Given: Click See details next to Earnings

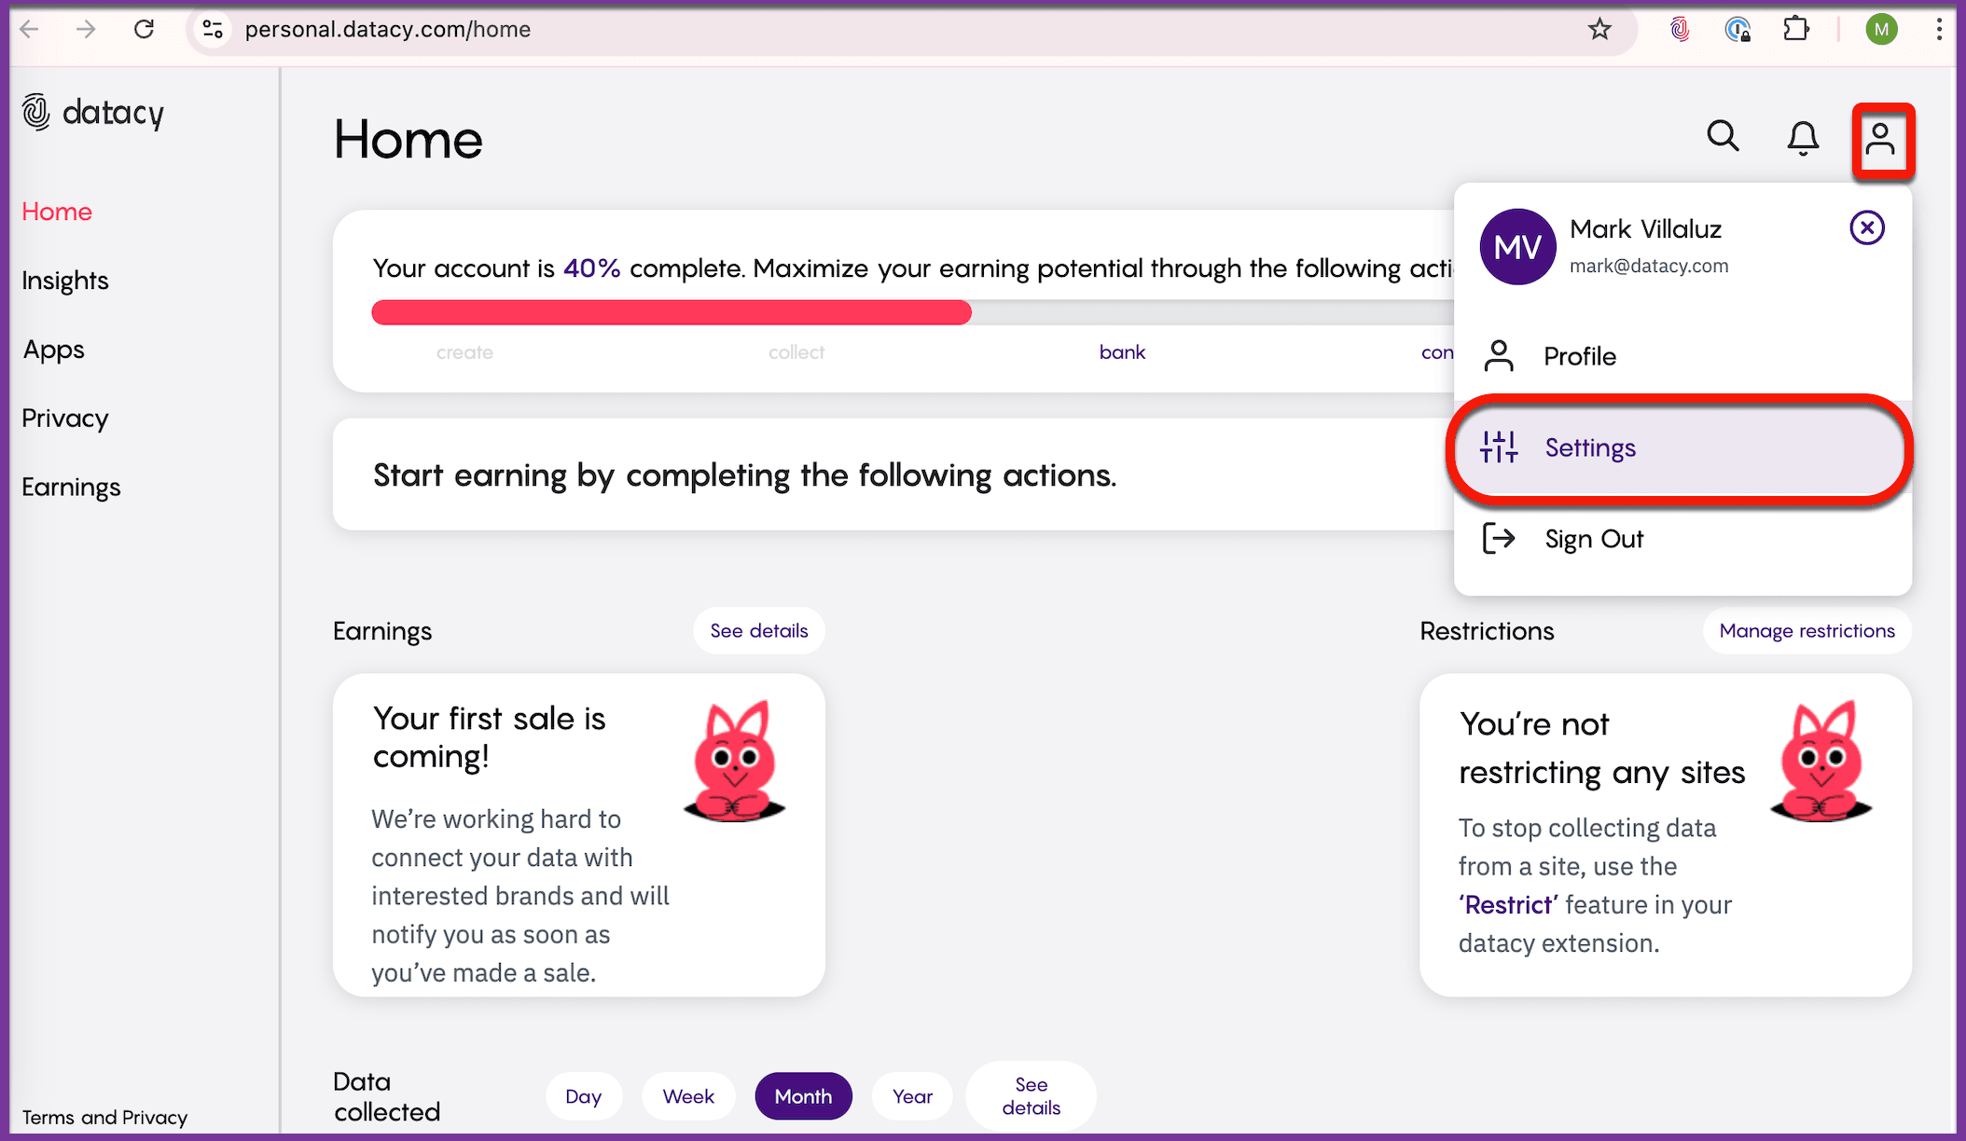Looking at the screenshot, I should (758, 631).
